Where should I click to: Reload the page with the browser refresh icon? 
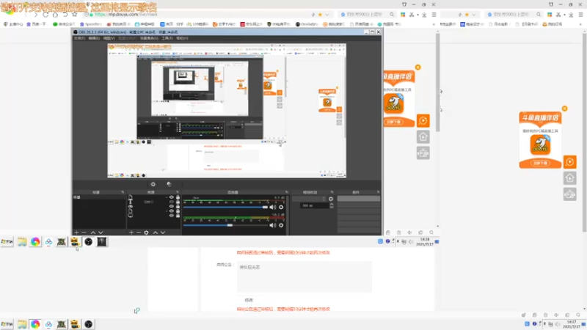pos(45,15)
